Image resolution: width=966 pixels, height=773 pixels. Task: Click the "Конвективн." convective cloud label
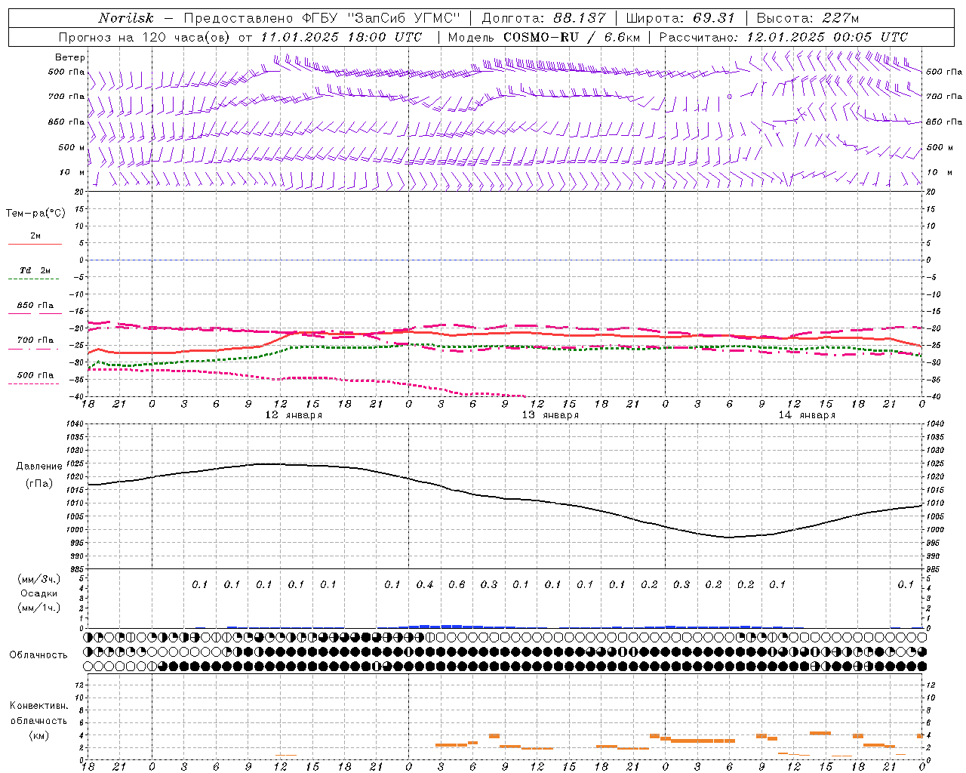tap(38, 706)
